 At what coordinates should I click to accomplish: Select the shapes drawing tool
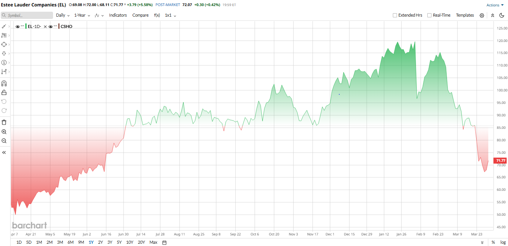pyautogui.click(x=4, y=44)
